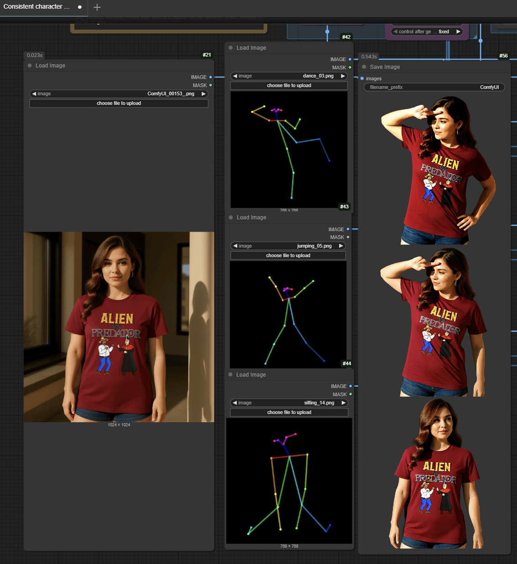Click previous image arrow beside jumping_05.png
This screenshot has height=564, width=517.
click(x=235, y=246)
